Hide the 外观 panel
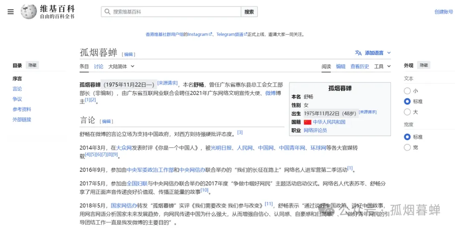Image resolution: width=455 pixels, height=228 pixels. coord(424,65)
